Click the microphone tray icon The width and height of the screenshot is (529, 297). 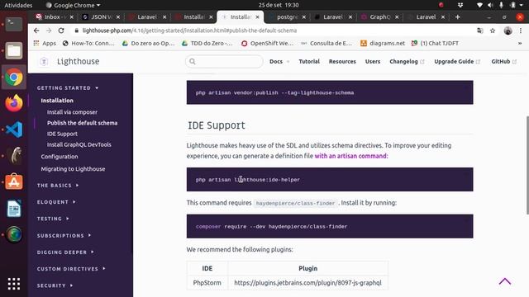(x=502, y=5)
